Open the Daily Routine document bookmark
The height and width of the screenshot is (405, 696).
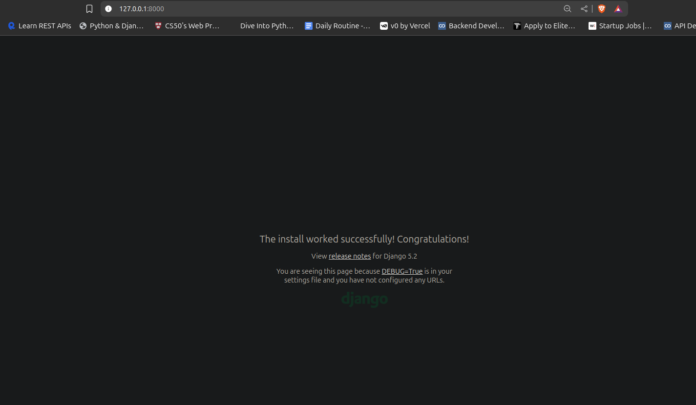click(x=337, y=26)
